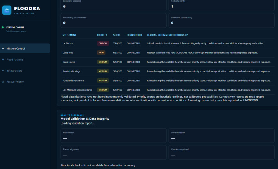Click the flood classifications disclaimer paragraph
Viewport: 278px width, 169px height.
click(x=162, y=98)
